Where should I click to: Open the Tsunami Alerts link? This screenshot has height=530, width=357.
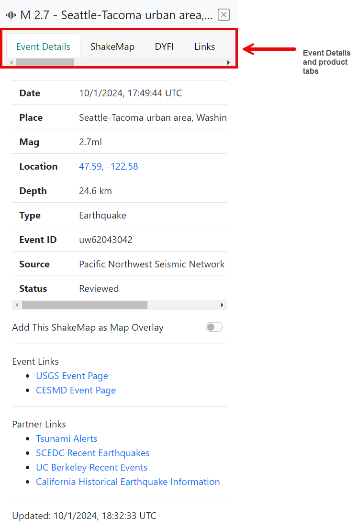click(67, 438)
